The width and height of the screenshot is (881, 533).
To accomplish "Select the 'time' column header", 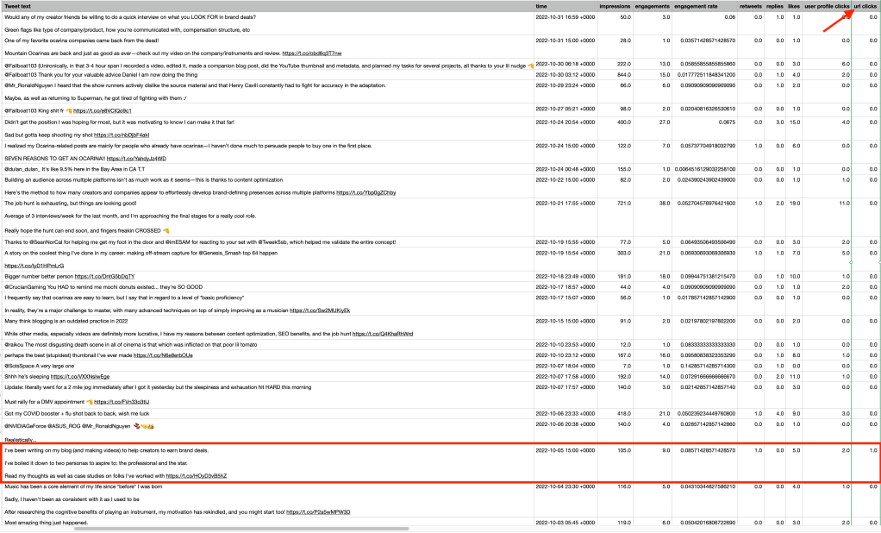I will [541, 6].
